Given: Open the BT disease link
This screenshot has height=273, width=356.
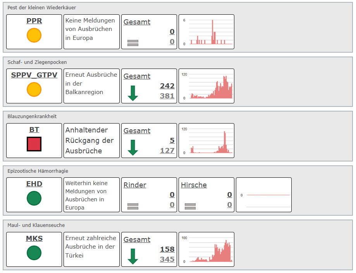Looking at the screenshot, I should point(34,130).
